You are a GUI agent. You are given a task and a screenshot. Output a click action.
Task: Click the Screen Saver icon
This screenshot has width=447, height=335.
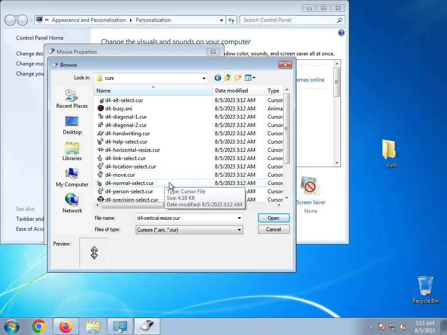[310, 186]
